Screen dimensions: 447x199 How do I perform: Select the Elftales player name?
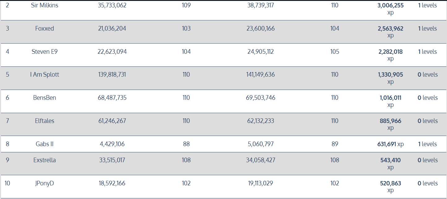click(x=45, y=121)
